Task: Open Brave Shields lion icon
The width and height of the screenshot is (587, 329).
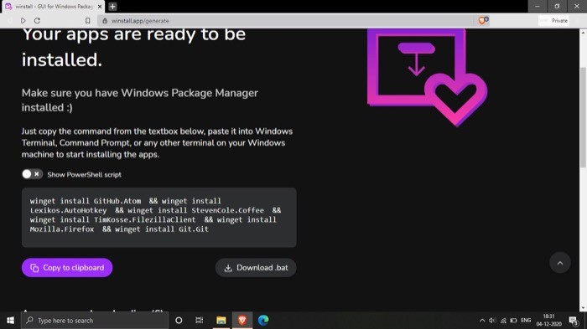Action: pos(483,21)
